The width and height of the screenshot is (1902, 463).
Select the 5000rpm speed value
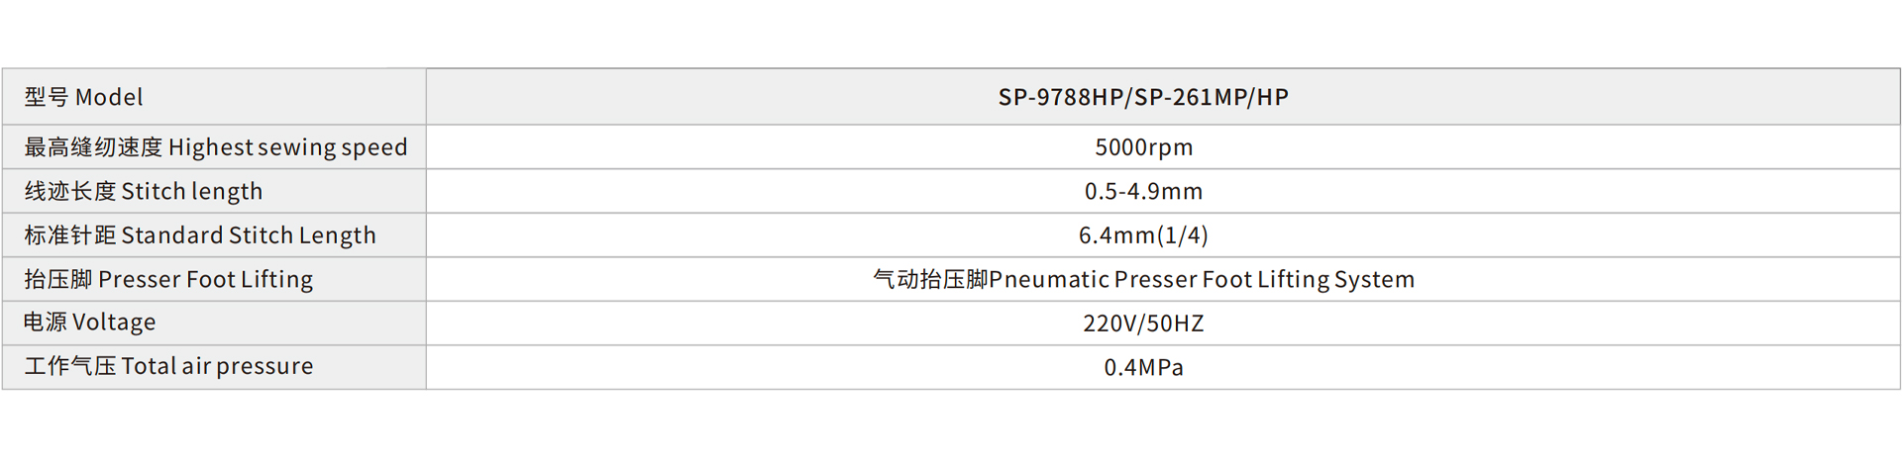tap(1143, 147)
